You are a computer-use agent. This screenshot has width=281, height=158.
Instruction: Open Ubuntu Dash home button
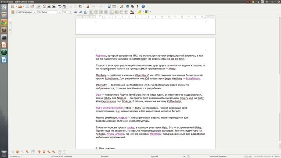[4, 8]
